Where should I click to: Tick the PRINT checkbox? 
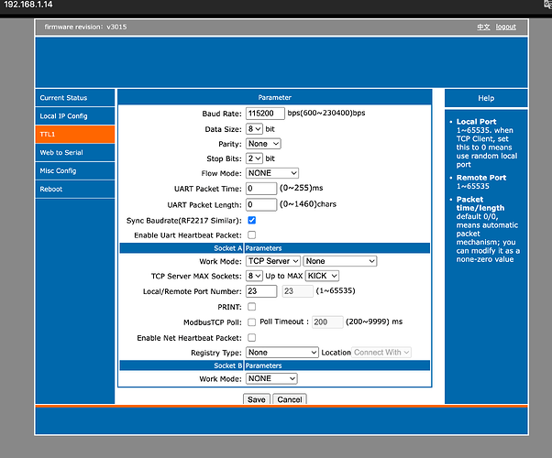252,307
